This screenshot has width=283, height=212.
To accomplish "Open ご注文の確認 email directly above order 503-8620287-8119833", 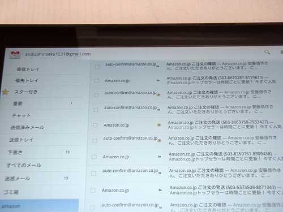I will (x=217, y=66).
